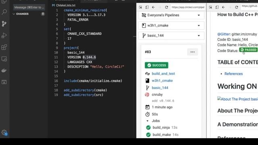Image resolution: width=258 pixels, height=145 pixels.
Task: Click the commit message add v0.144.6
Action: point(163,101)
